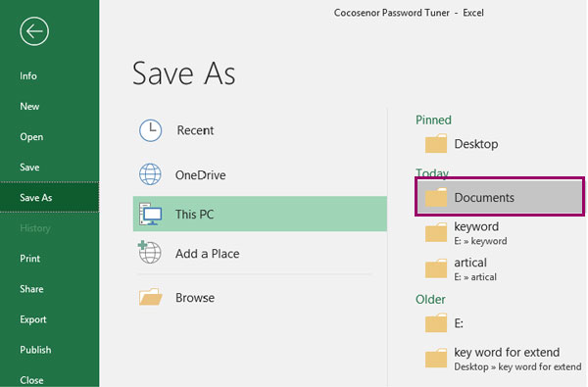The width and height of the screenshot is (588, 387).
Task: Click the artical folder icon
Action: [x=436, y=268]
